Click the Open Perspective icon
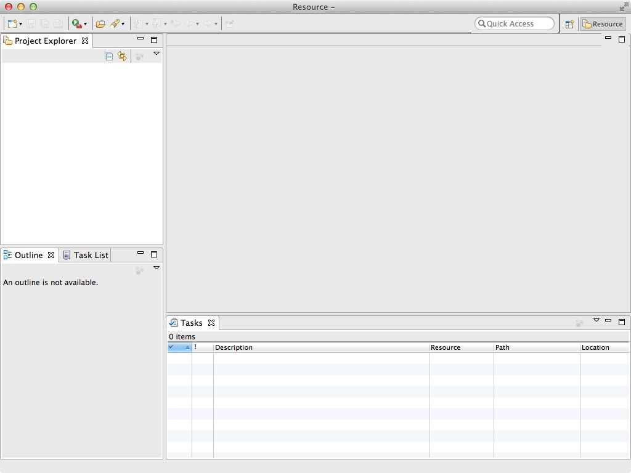The image size is (631, 473). pos(569,24)
